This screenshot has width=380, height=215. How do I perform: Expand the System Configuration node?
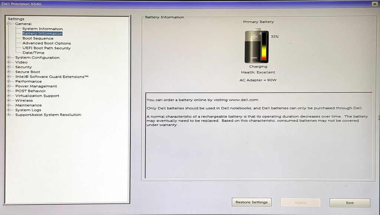coord(8,57)
